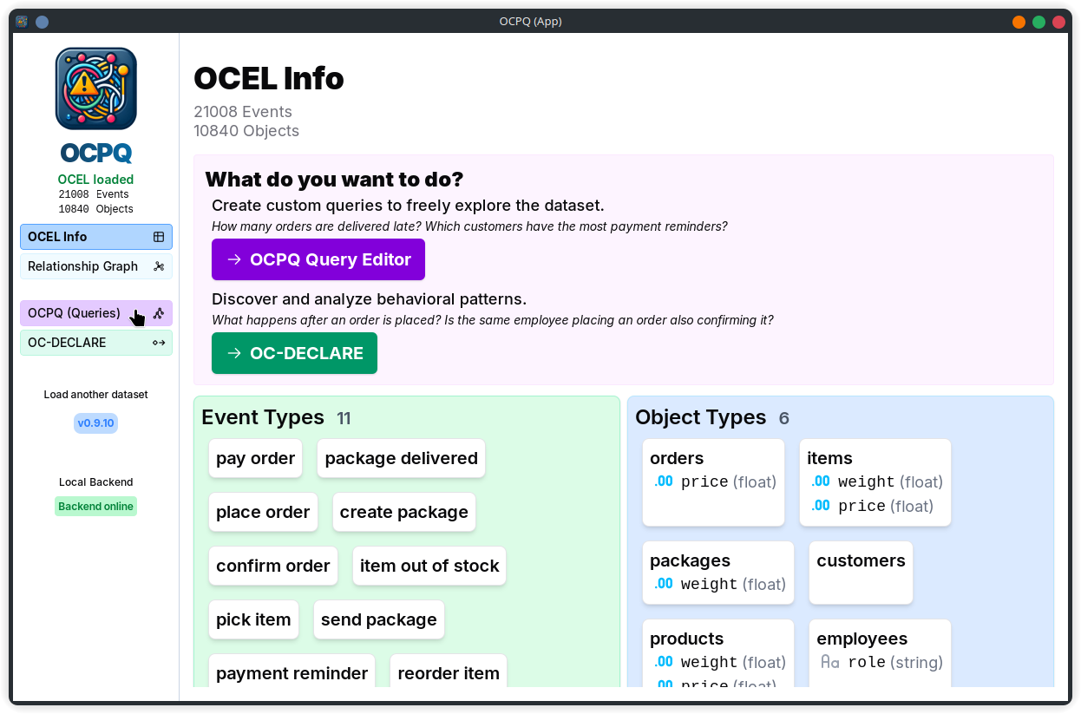This screenshot has height=714, width=1081.
Task: Select the grid icon next to OCEL Info
Action: click(x=159, y=236)
